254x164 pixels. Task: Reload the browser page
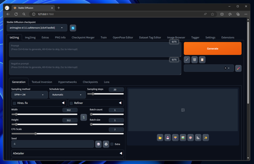point(16,14)
